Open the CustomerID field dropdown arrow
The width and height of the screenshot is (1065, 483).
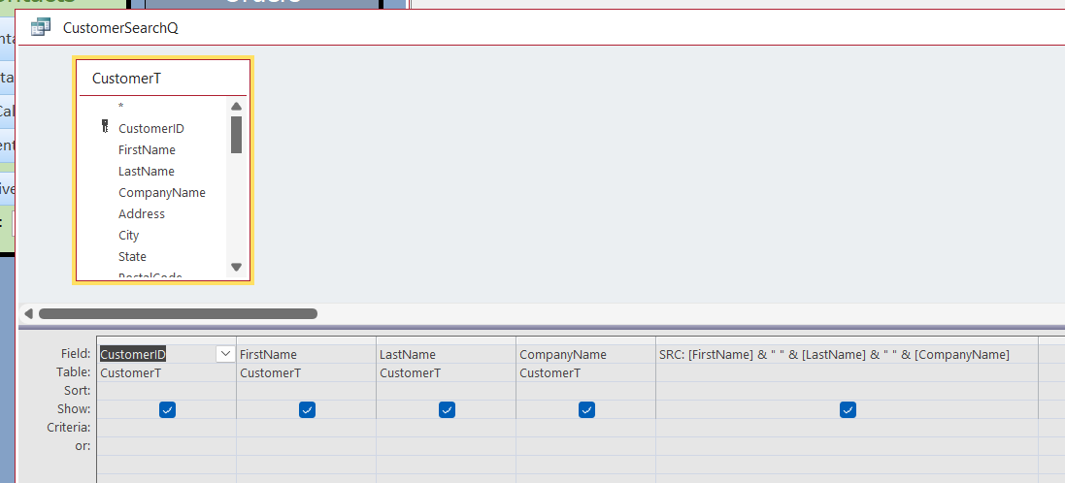point(225,355)
